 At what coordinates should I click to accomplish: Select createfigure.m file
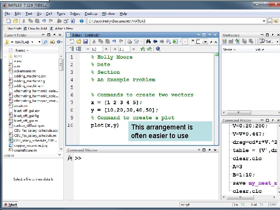click(x=25, y=150)
